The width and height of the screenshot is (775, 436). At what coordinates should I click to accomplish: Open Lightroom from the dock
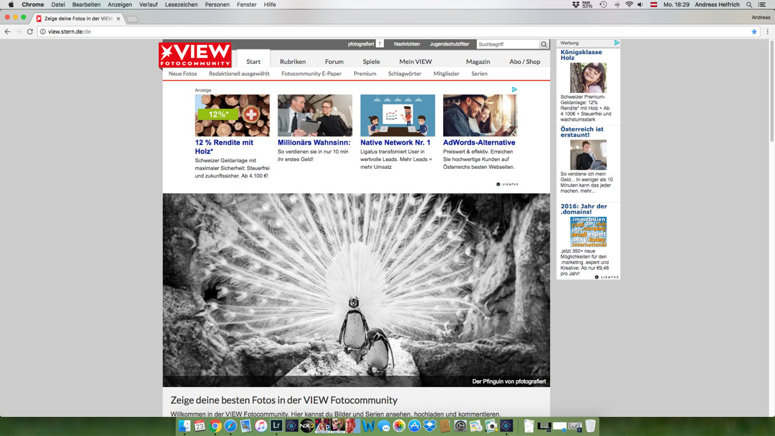[x=276, y=425]
